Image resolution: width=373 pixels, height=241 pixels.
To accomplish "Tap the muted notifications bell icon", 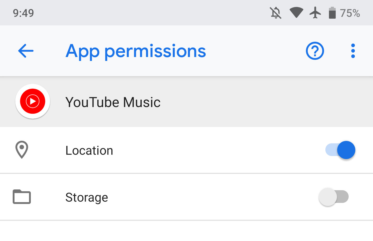I will coord(276,13).
